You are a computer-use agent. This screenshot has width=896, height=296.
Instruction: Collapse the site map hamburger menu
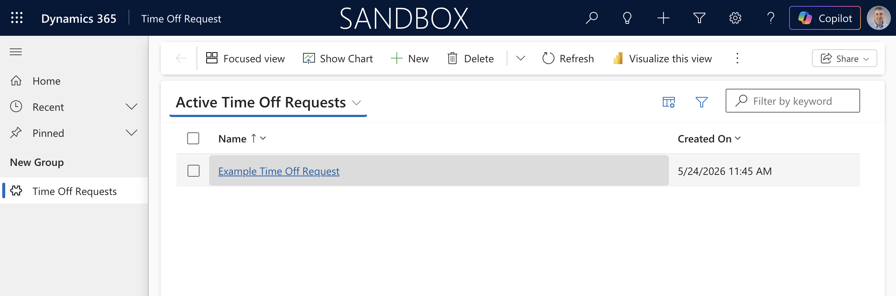pos(16,52)
